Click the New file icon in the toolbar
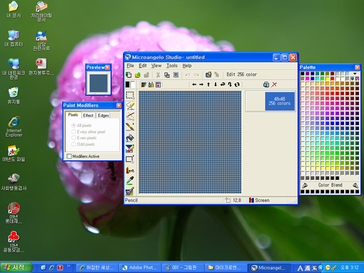 (129, 75)
